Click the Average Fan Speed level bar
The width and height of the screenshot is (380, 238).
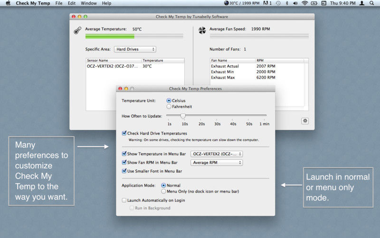259,37
